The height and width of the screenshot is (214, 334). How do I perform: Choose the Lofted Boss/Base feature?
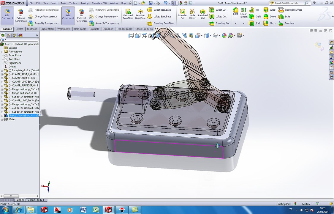pos(159,16)
